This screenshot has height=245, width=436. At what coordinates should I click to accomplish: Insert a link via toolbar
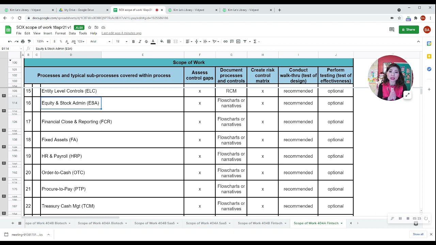(x=225, y=42)
